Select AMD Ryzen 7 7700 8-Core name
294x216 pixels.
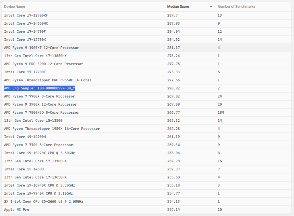click(38, 145)
